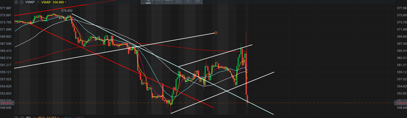
Task: Open VWAP indicator settings gear
Action: pos(16,2)
